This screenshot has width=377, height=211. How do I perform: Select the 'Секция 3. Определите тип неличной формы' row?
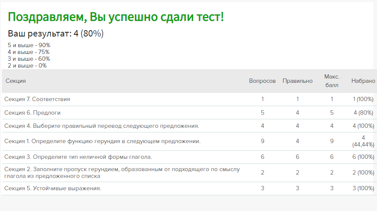[x=78, y=157]
